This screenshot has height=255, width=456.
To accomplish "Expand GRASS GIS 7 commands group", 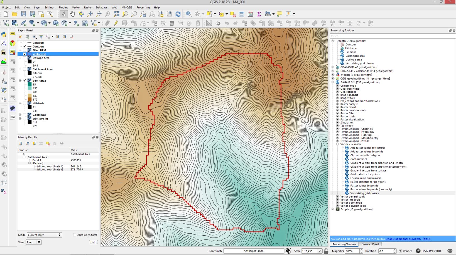I will coord(333,71).
